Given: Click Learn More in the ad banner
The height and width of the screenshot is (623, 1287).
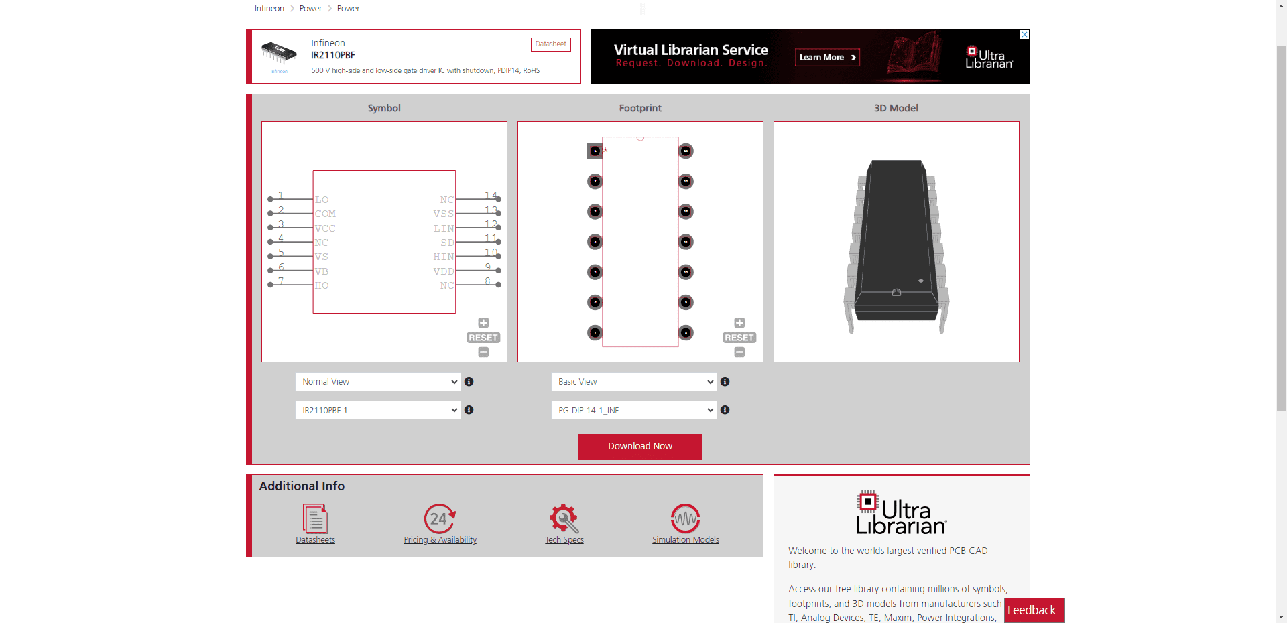Looking at the screenshot, I should (x=828, y=58).
